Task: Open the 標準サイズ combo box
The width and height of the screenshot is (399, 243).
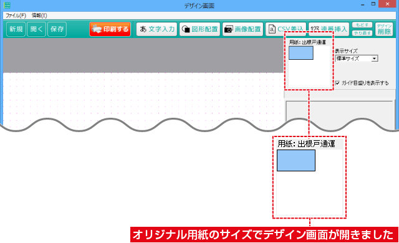Action: point(357,59)
